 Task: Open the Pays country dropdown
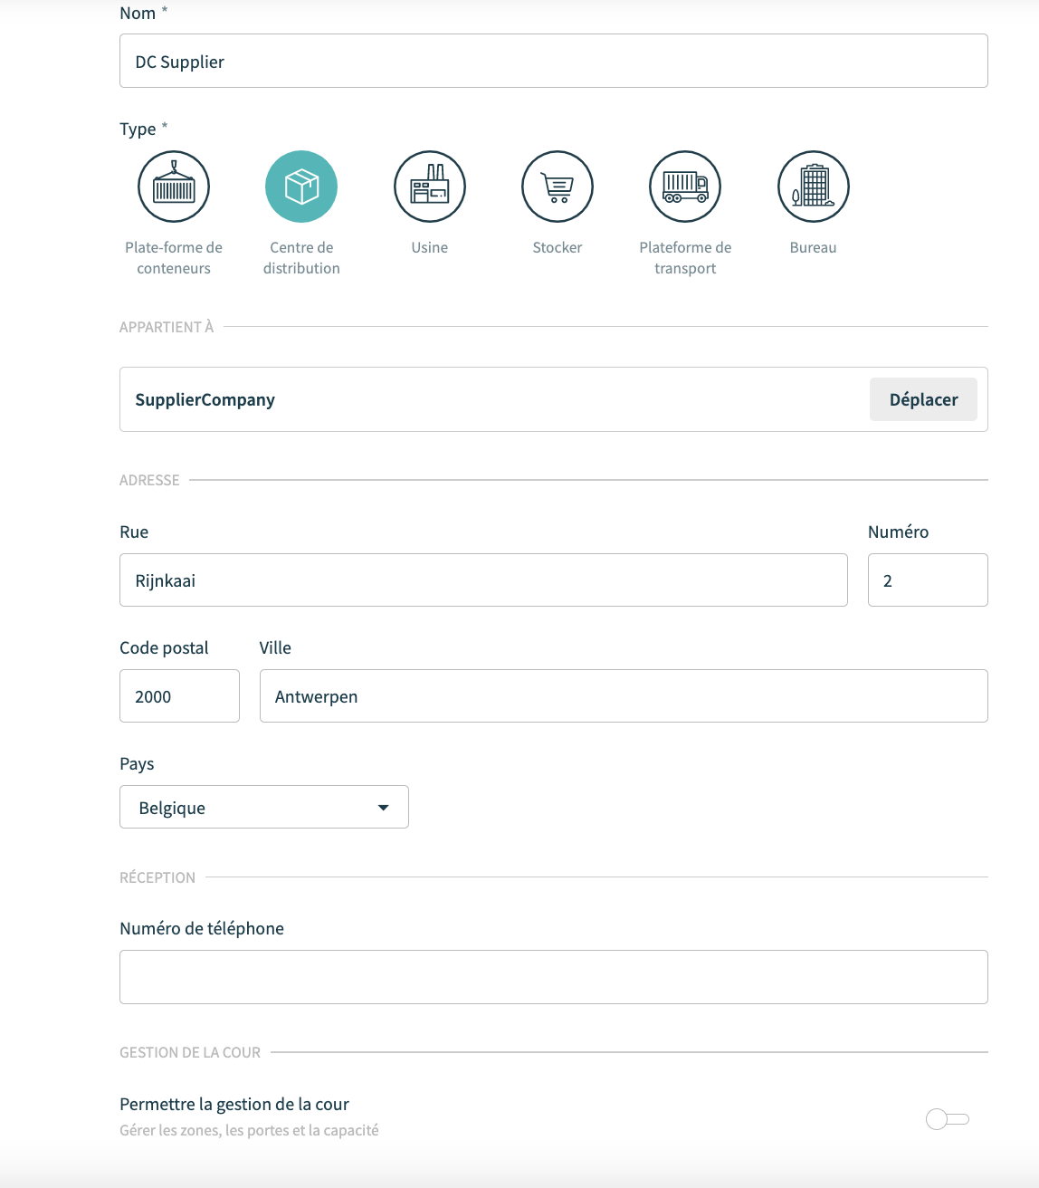click(x=264, y=807)
